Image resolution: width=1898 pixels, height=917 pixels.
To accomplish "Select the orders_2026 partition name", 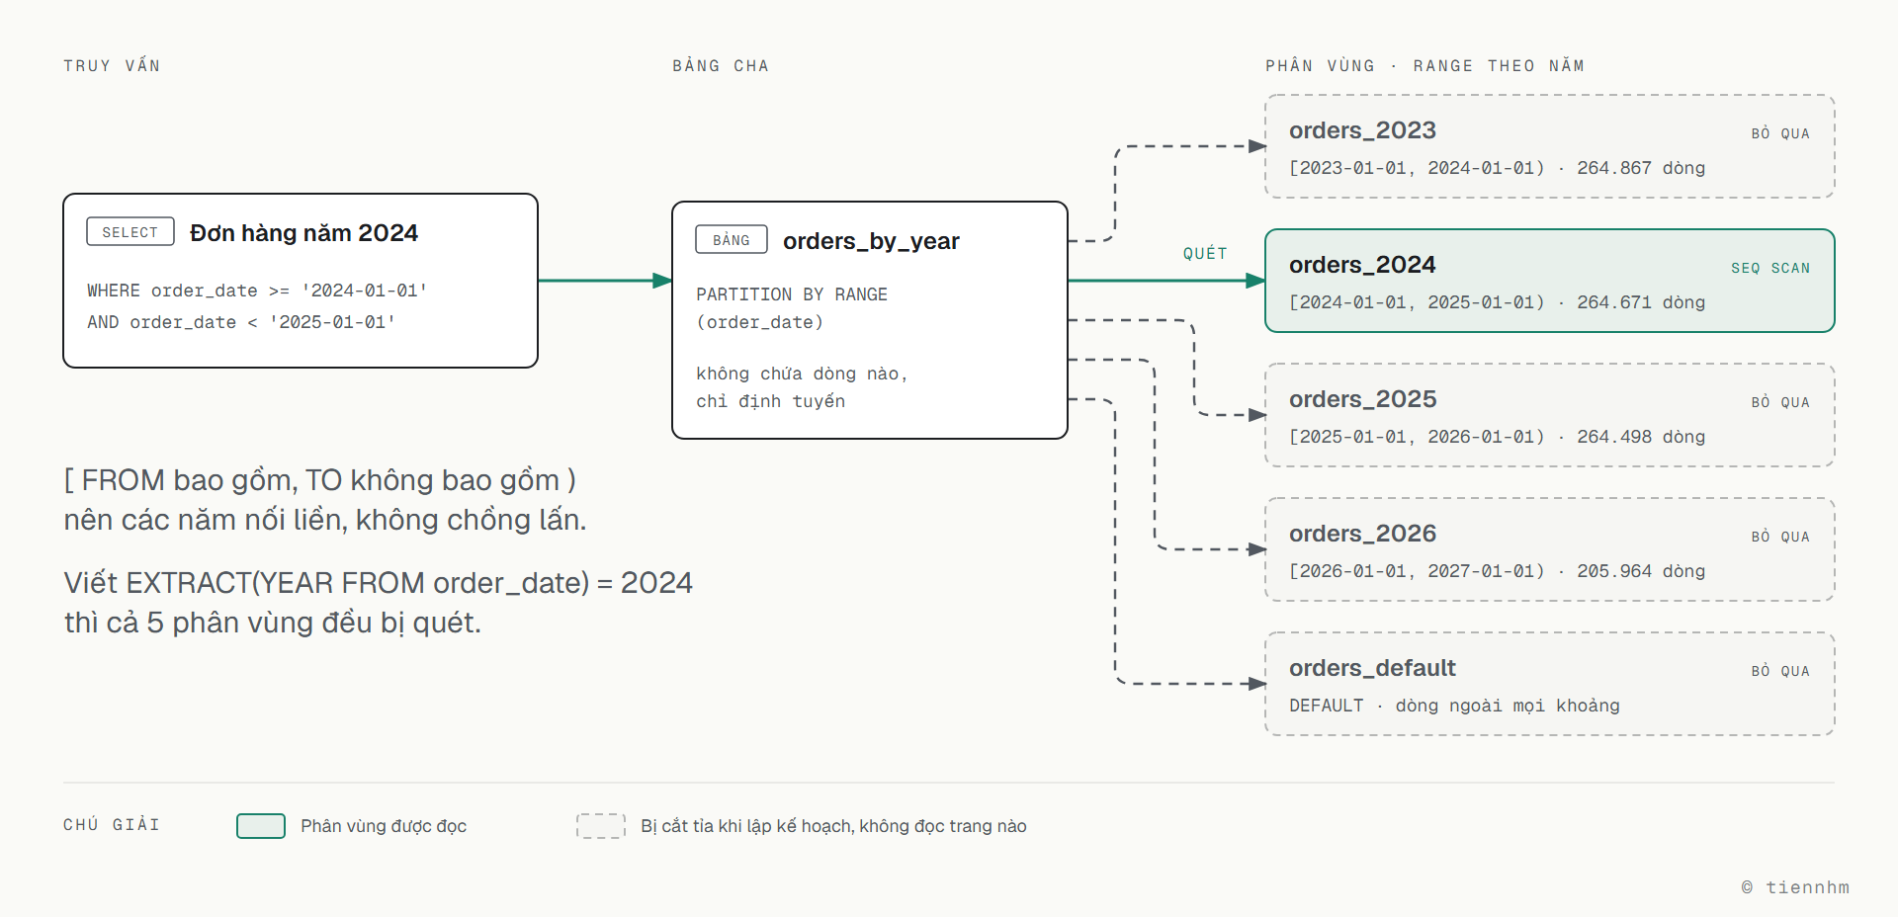I will tap(1362, 534).
